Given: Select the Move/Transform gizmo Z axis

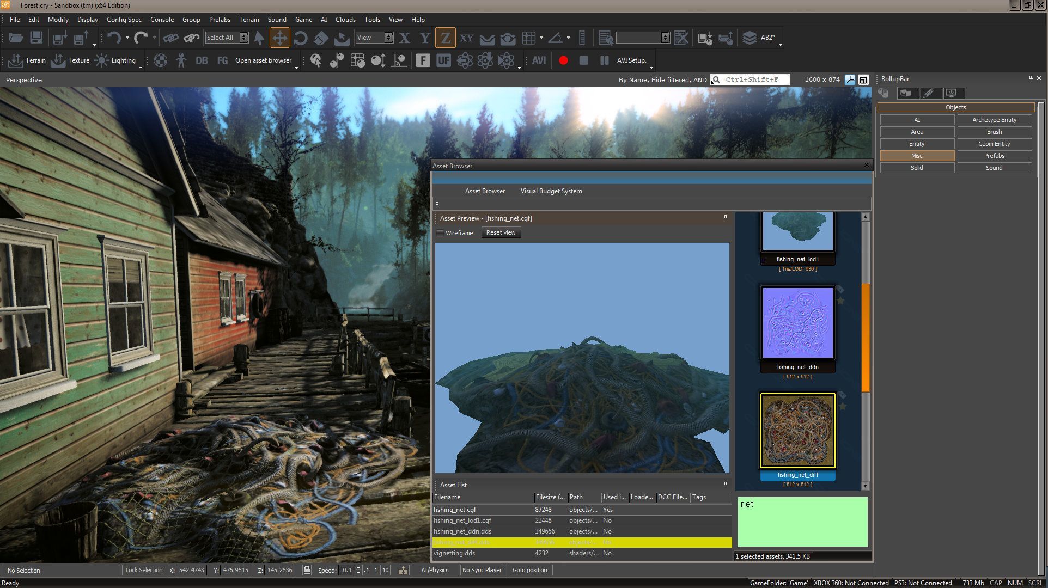Looking at the screenshot, I should pos(445,38).
